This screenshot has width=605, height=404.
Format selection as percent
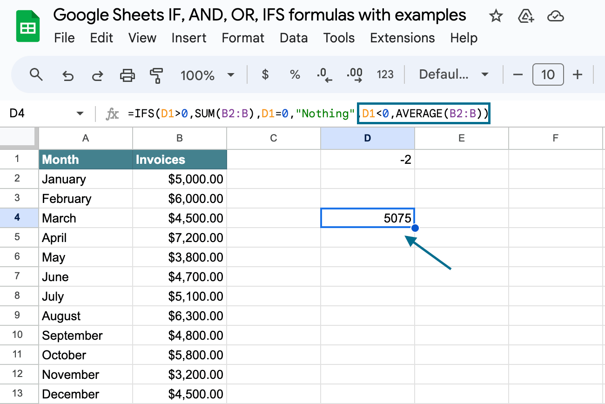pyautogui.click(x=295, y=74)
